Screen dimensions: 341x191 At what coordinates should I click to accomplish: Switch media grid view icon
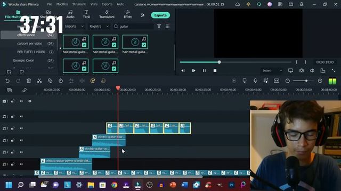(x=167, y=26)
